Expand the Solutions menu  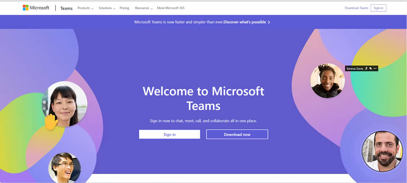point(107,8)
